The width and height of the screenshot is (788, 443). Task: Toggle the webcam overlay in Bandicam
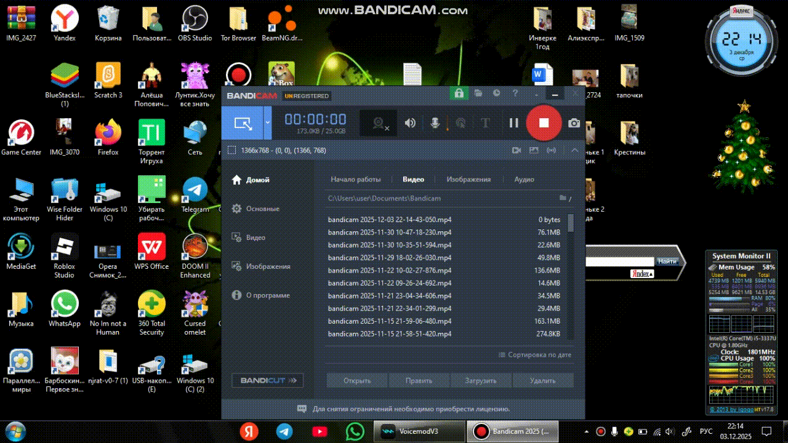click(379, 123)
